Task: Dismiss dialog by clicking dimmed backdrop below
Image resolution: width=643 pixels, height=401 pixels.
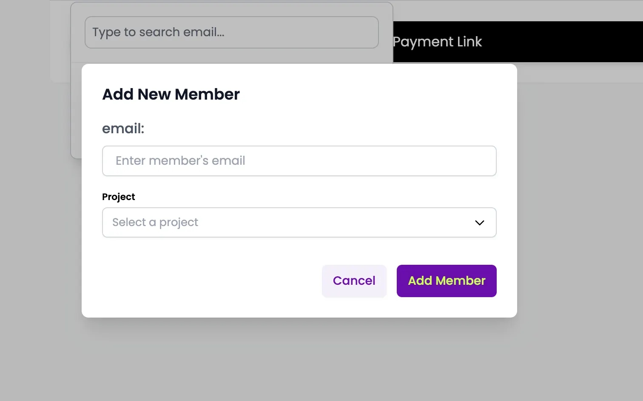Action: [298, 362]
